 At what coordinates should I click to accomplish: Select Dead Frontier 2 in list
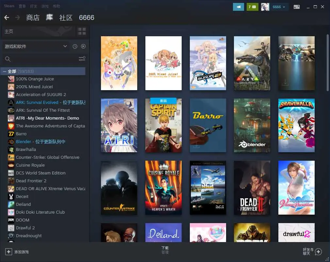click(31, 181)
